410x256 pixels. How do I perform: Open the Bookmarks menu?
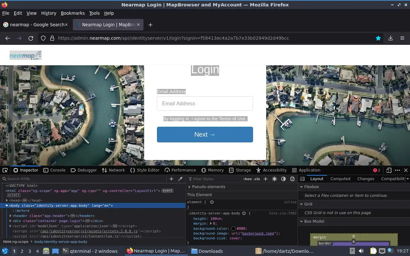point(73,13)
